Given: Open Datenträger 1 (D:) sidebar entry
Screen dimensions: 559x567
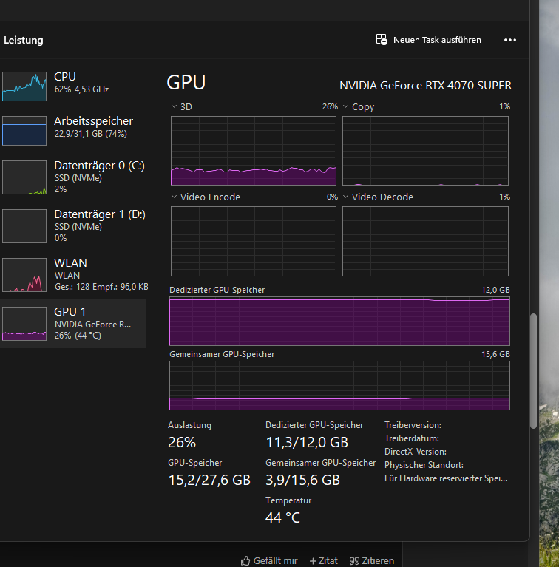Looking at the screenshot, I should 73,226.
